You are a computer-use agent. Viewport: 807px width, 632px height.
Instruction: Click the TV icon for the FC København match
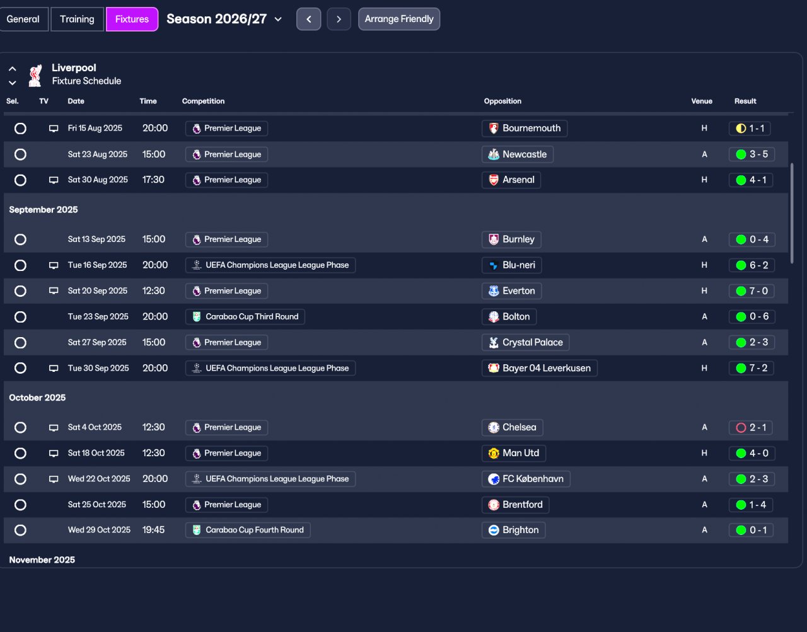pos(54,479)
